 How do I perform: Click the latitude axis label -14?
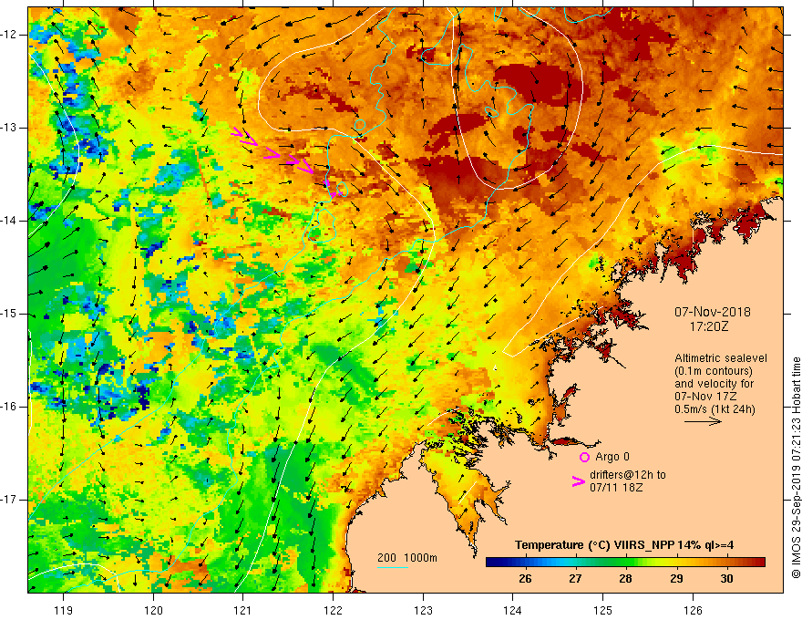pos(9,221)
